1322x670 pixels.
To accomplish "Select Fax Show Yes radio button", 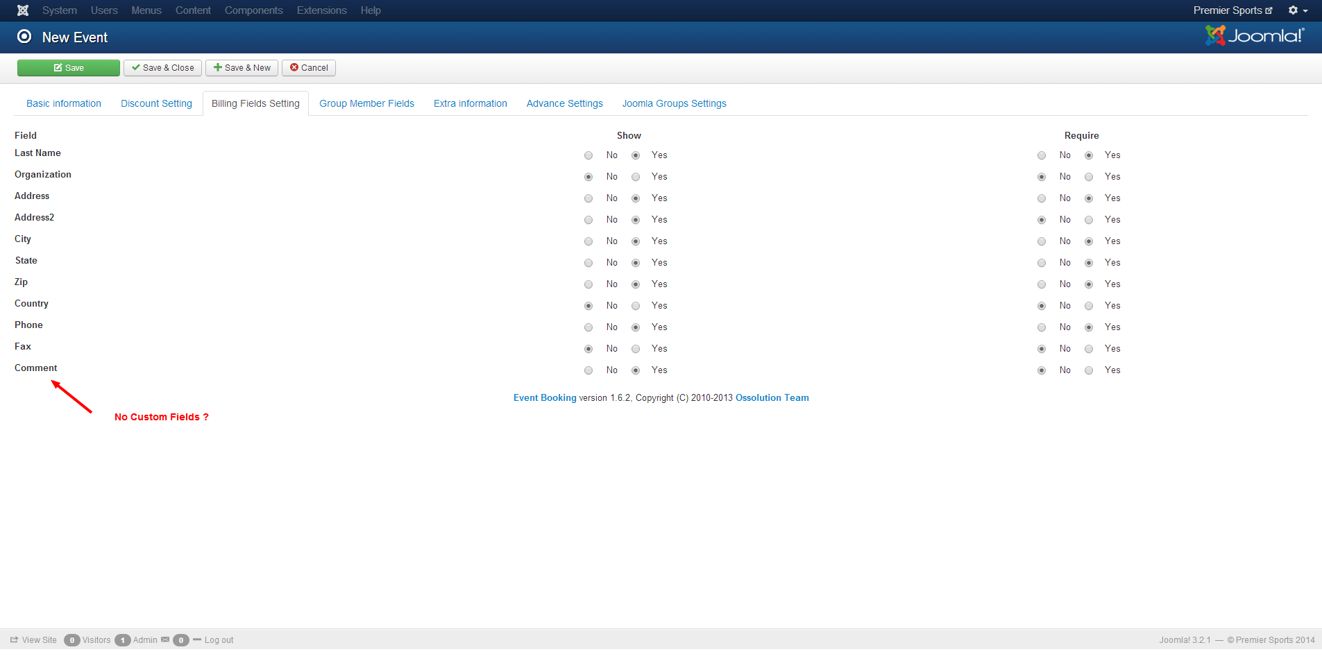I will pyautogui.click(x=636, y=349).
